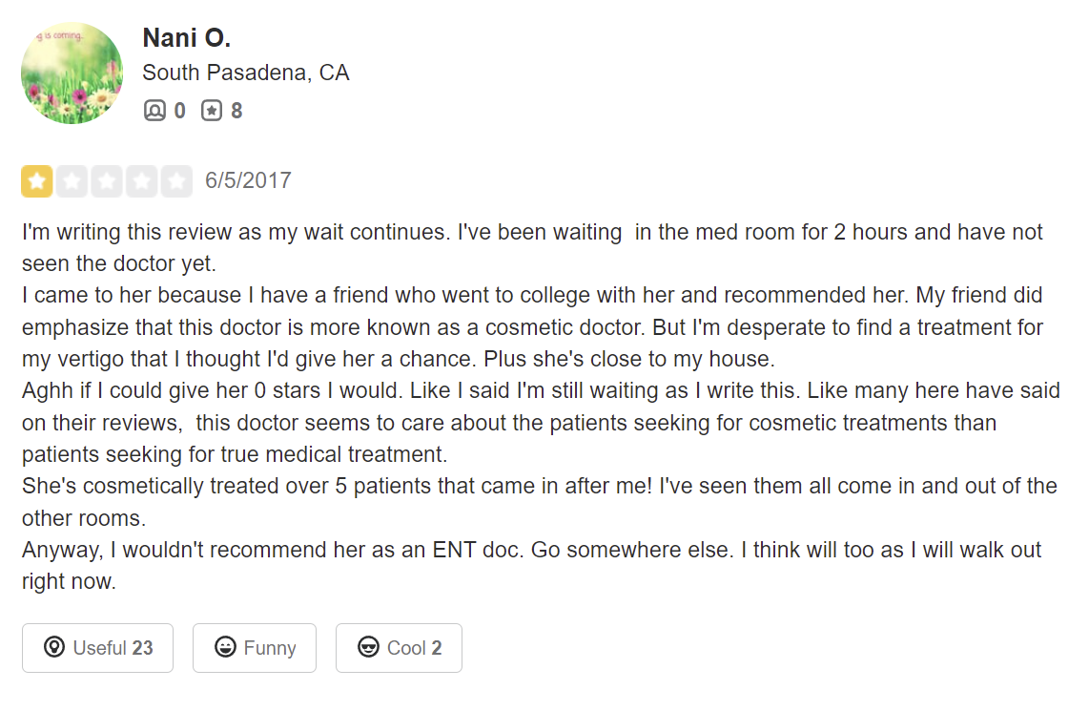
Task: Click the review date 6/5/2017
Action: 248,180
